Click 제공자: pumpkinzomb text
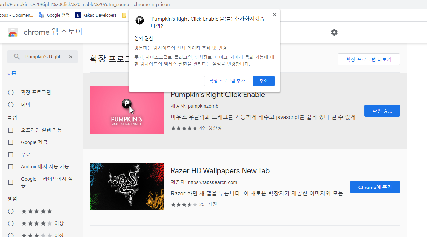Image resolution: width=427 pixels, height=237 pixels. click(x=194, y=106)
